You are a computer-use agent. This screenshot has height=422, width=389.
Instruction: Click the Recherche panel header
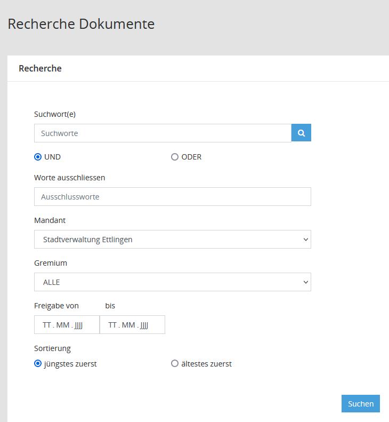click(40, 68)
